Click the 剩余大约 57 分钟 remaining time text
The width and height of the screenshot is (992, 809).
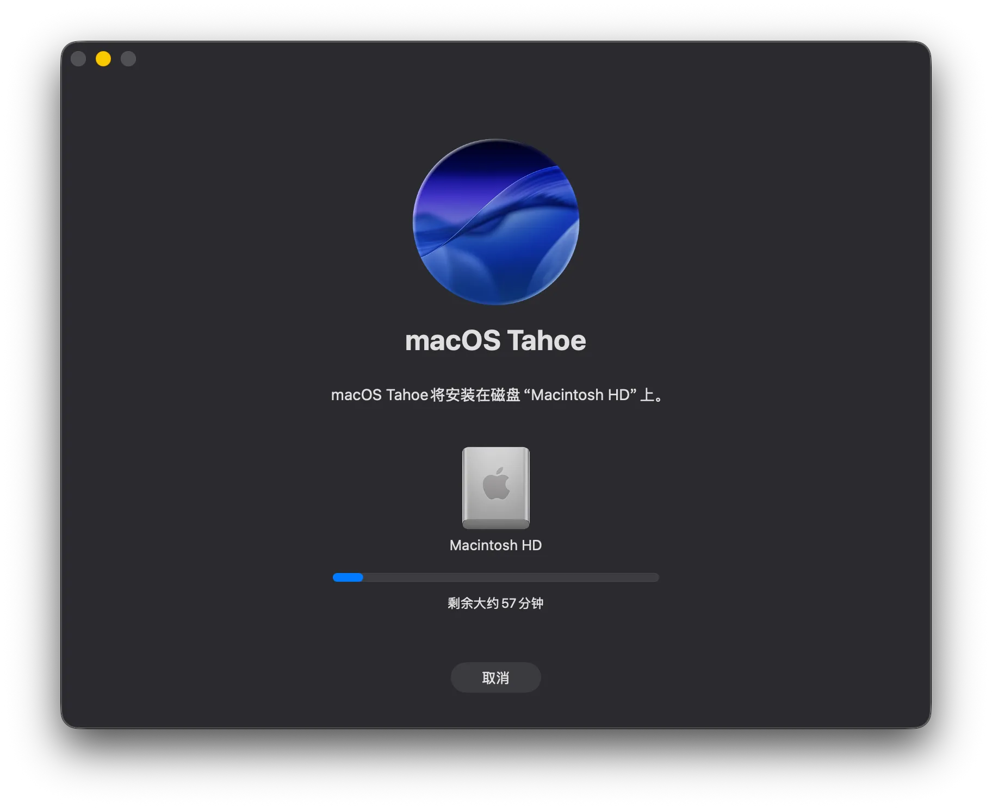pos(495,603)
